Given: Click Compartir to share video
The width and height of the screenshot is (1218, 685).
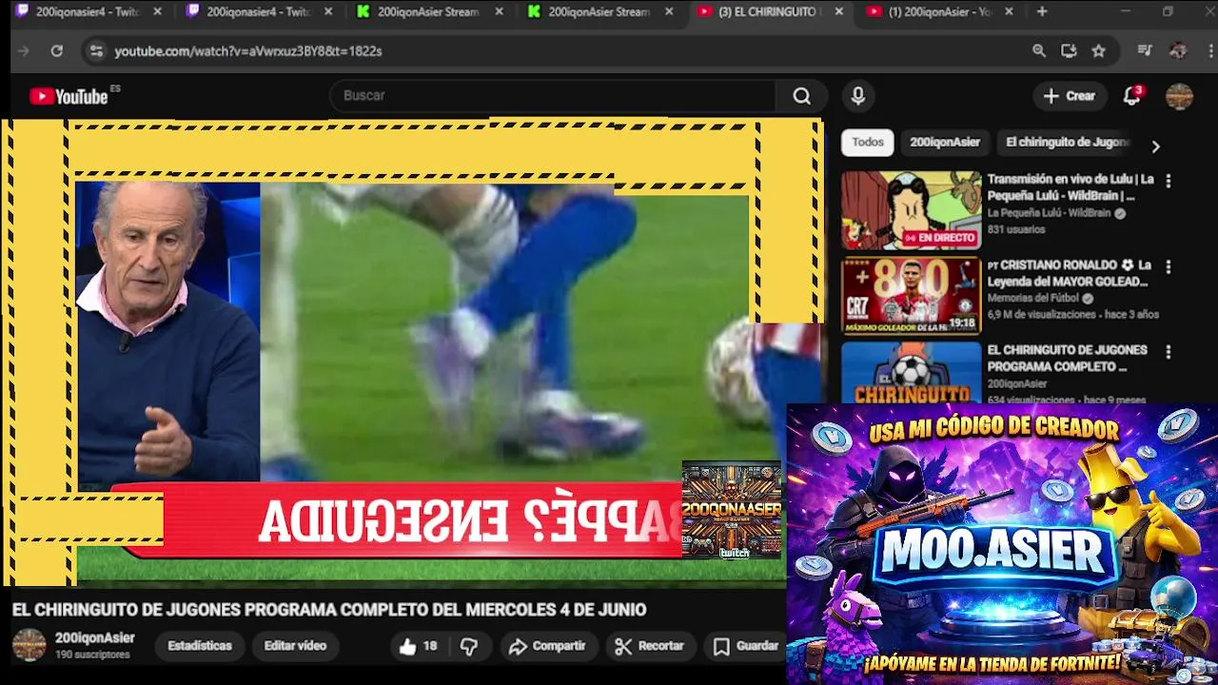Looking at the screenshot, I should 547,646.
